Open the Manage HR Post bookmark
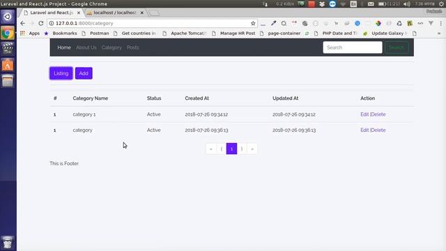446x251 pixels. (234, 33)
